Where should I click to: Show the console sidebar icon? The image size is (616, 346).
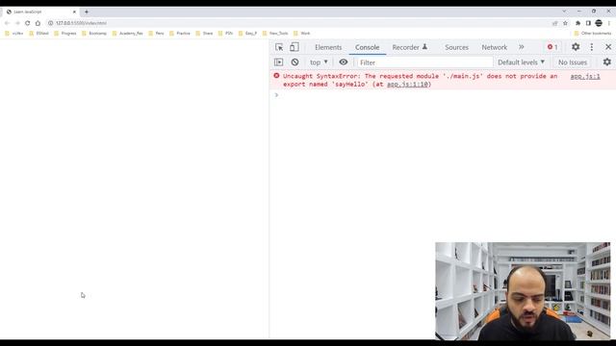278,62
